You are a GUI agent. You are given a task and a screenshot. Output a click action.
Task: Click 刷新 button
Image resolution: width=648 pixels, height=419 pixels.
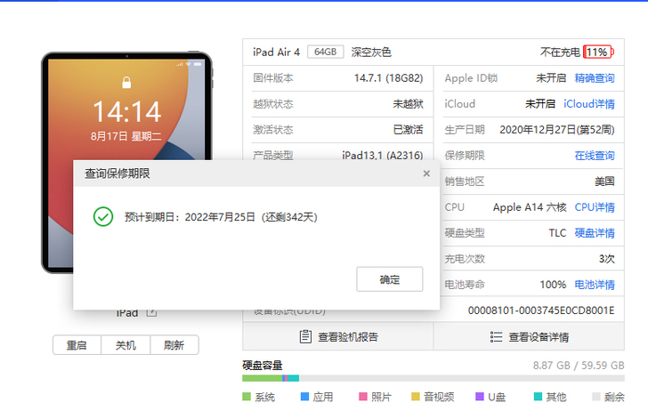coord(174,345)
